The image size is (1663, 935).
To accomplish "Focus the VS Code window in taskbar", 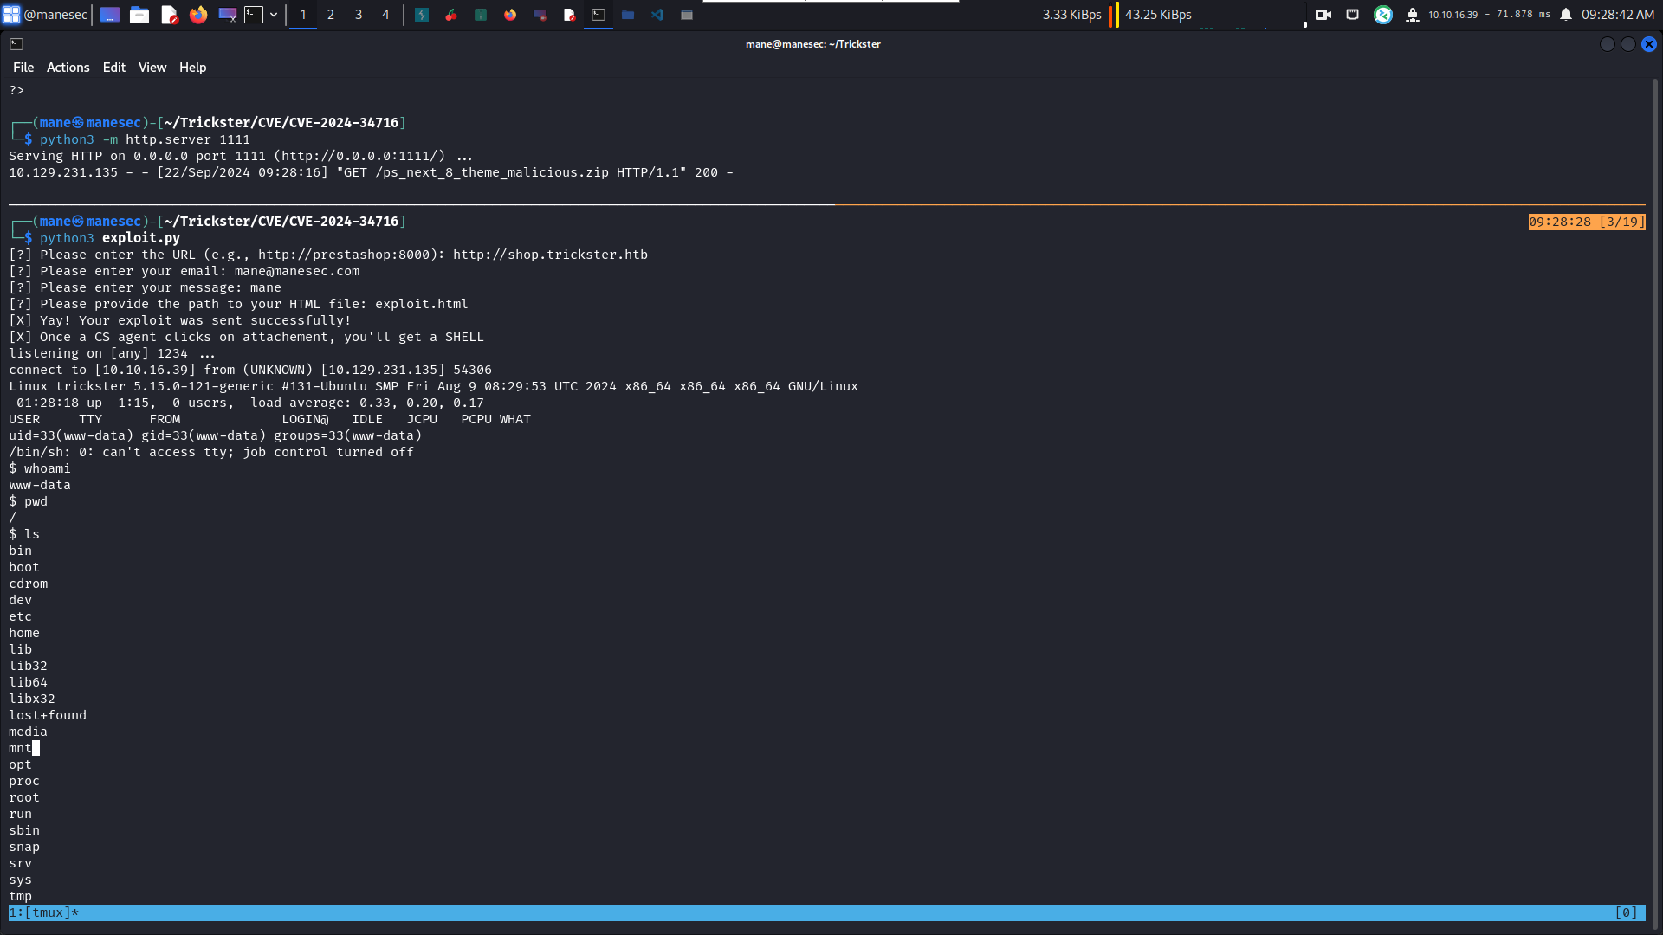I will (657, 15).
